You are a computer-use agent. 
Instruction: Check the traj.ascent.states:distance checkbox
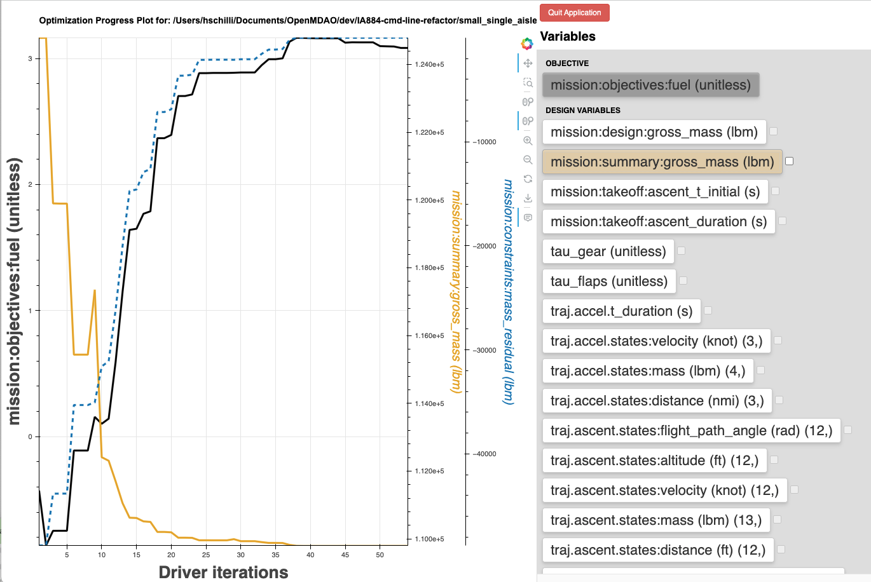[781, 550]
